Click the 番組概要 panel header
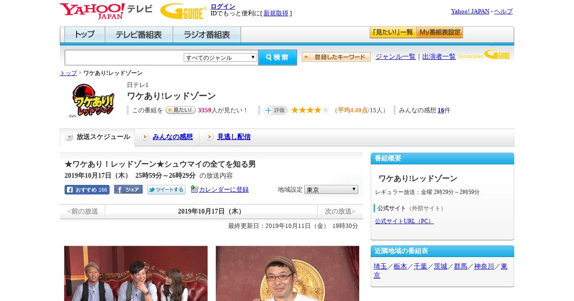This screenshot has width=574, height=301. (x=442, y=159)
